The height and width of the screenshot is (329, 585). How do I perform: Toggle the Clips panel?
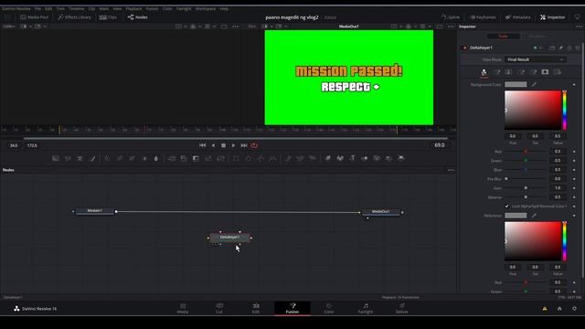pos(108,17)
